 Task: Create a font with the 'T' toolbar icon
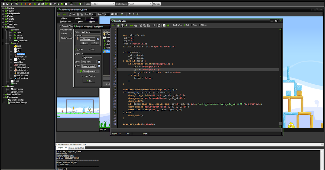[x=54, y=4]
